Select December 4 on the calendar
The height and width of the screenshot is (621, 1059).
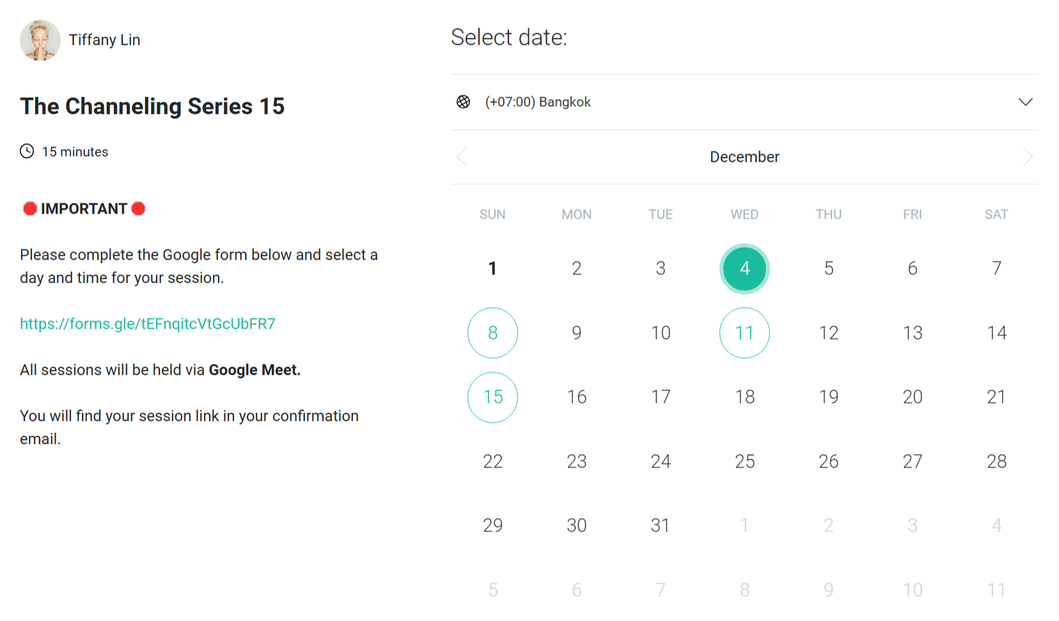tap(744, 269)
